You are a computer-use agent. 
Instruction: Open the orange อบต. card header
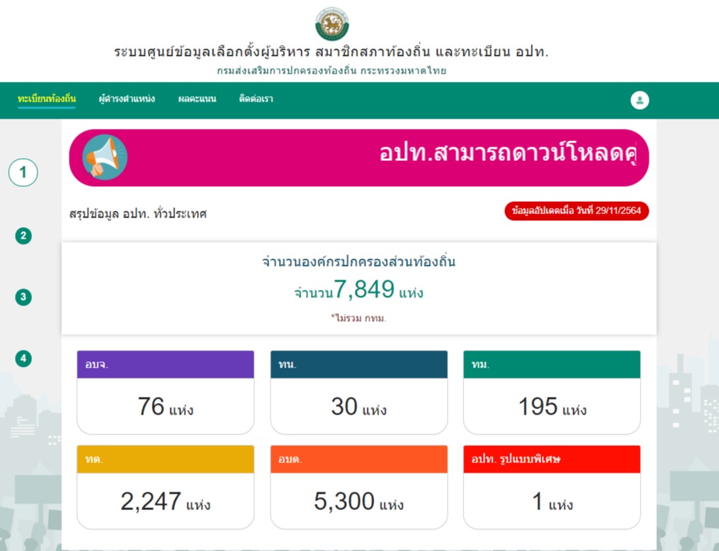tap(359, 459)
